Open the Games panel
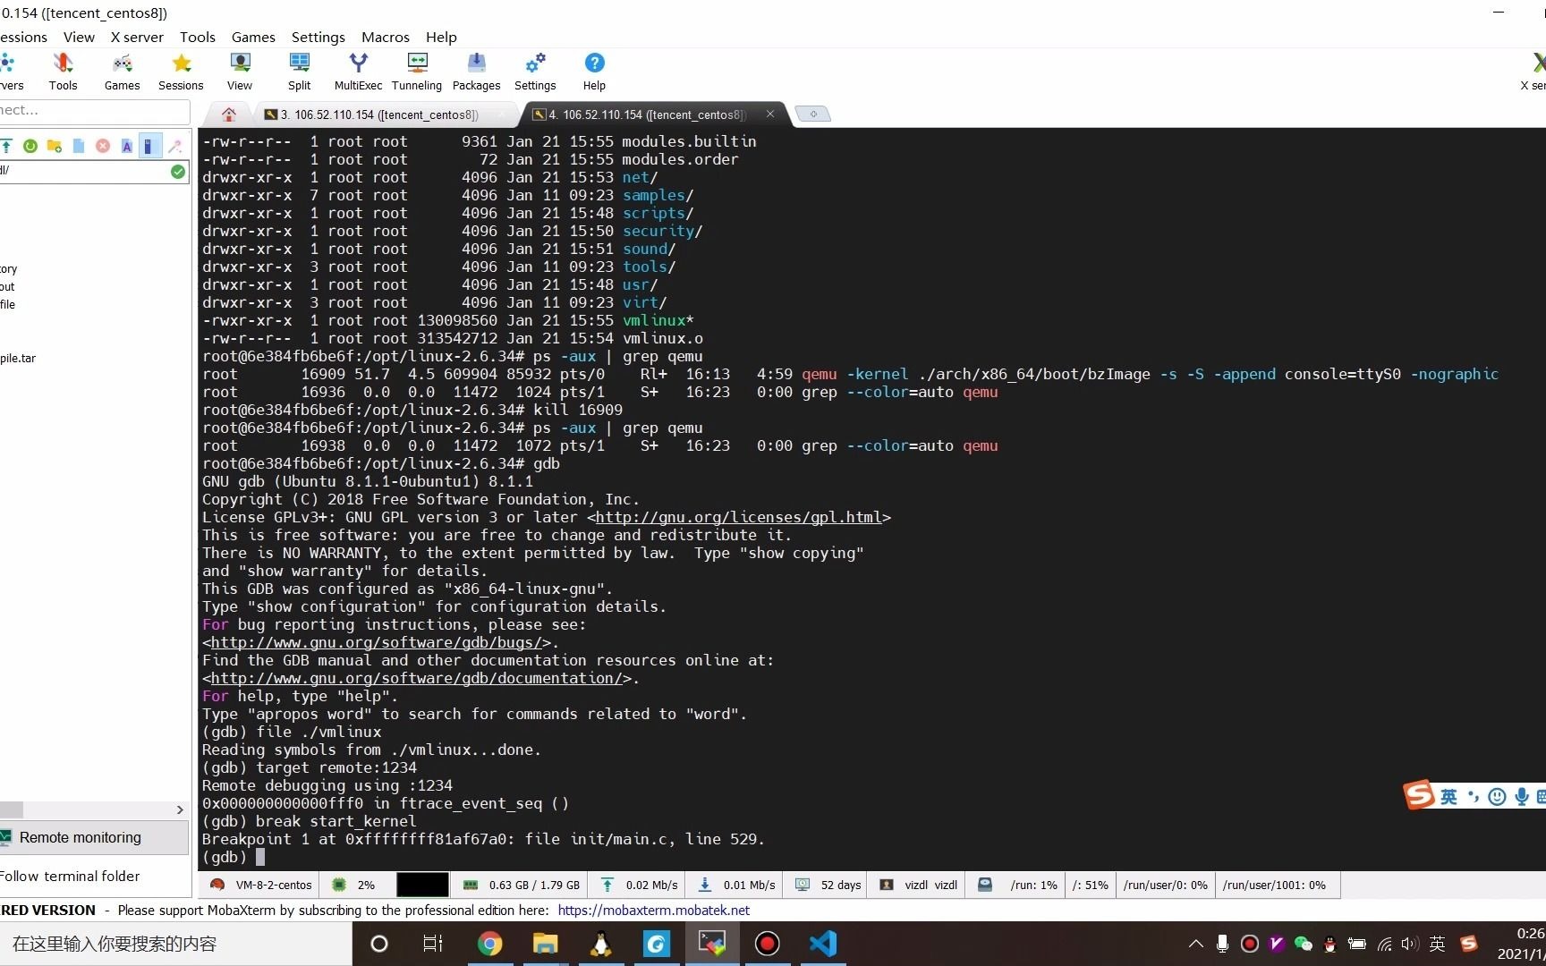Viewport: 1546px width, 966px height. pyautogui.click(x=122, y=71)
